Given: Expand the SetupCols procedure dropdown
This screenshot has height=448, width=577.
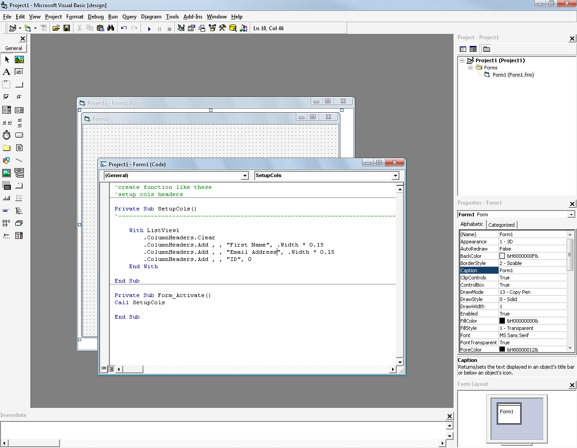Looking at the screenshot, I should tap(395, 176).
